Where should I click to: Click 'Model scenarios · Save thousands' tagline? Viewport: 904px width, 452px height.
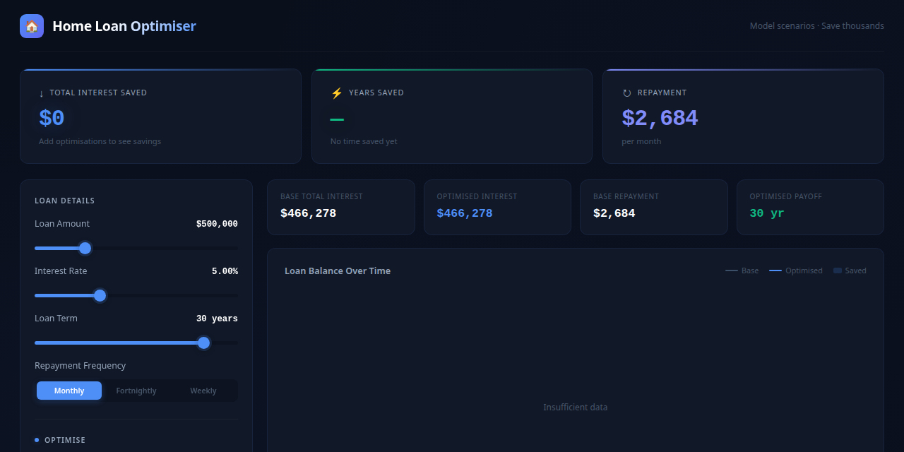click(x=817, y=26)
